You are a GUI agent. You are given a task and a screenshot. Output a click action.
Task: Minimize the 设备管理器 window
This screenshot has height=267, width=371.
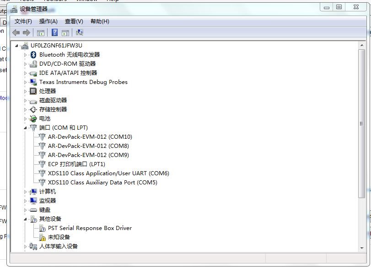327,7
